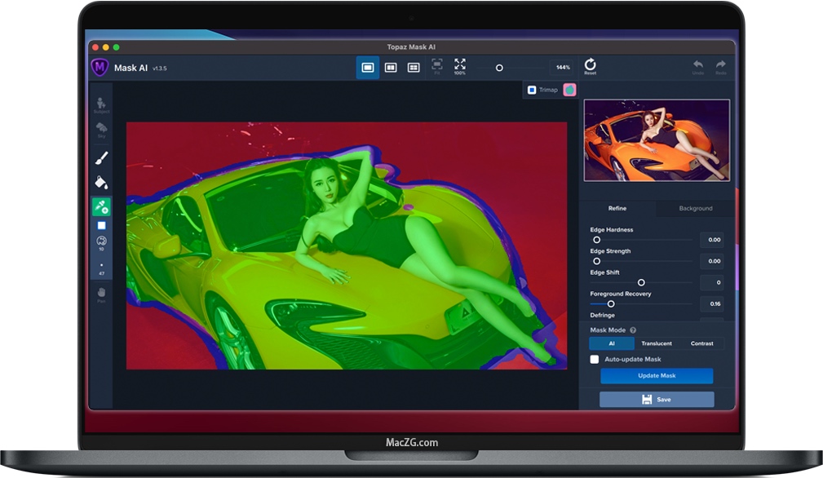Viewport: 823px width, 478px height.
Task: Switch to the Background tab
Action: tap(694, 208)
